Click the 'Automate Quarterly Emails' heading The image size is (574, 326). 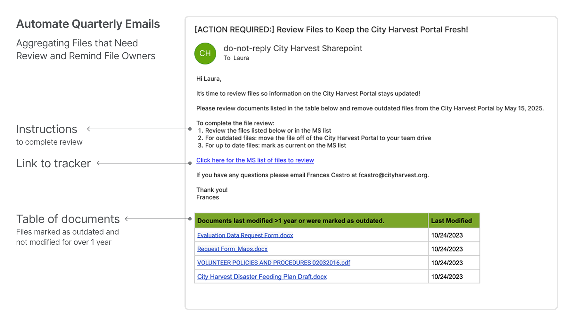point(88,24)
